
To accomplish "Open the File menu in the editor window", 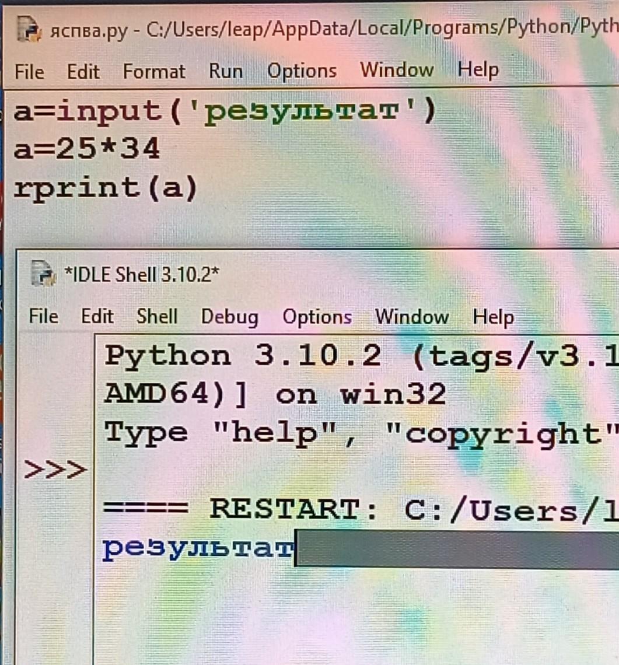I will coord(29,72).
